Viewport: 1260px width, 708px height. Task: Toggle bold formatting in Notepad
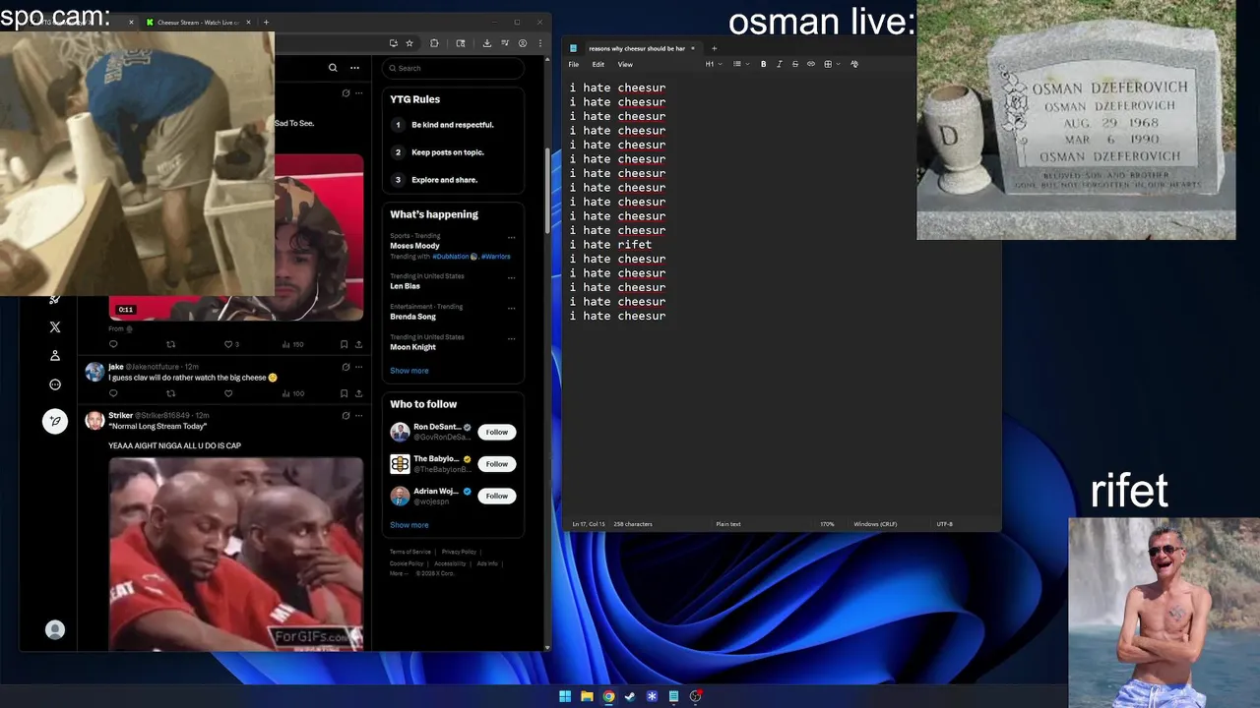coord(763,64)
